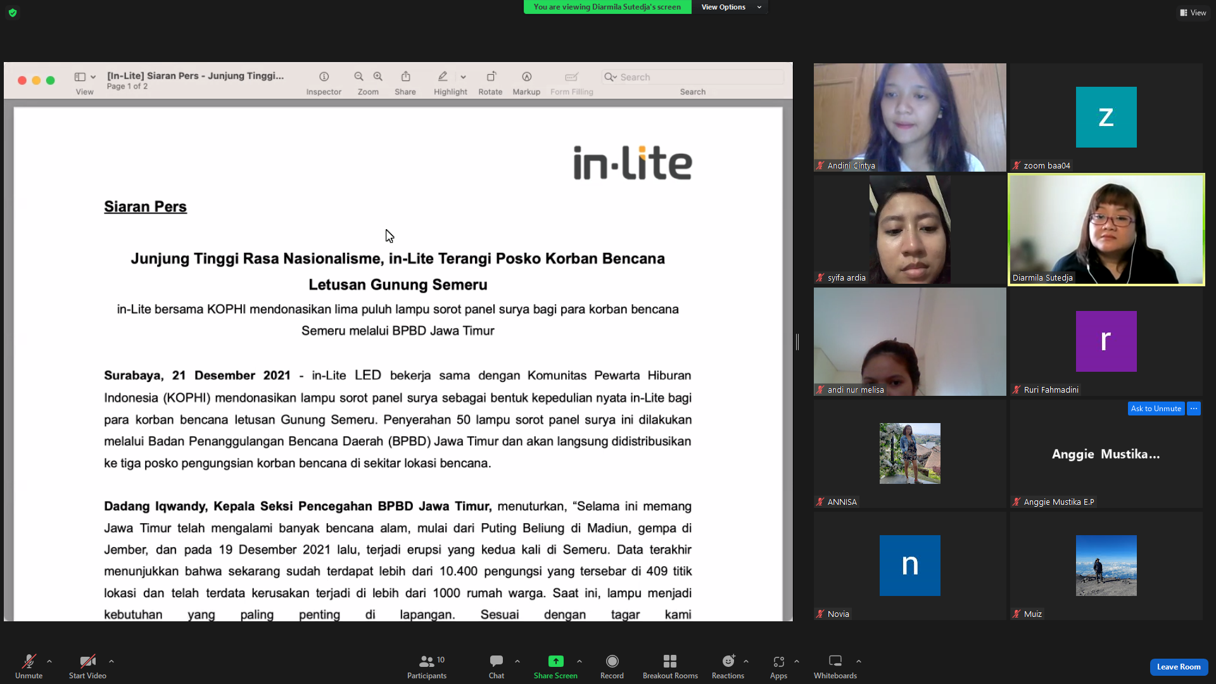Click the screen-share panel divider handle

[797, 342]
